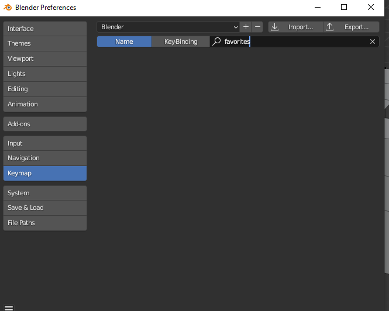
Task: Filter keymap by Name
Action: click(x=124, y=42)
